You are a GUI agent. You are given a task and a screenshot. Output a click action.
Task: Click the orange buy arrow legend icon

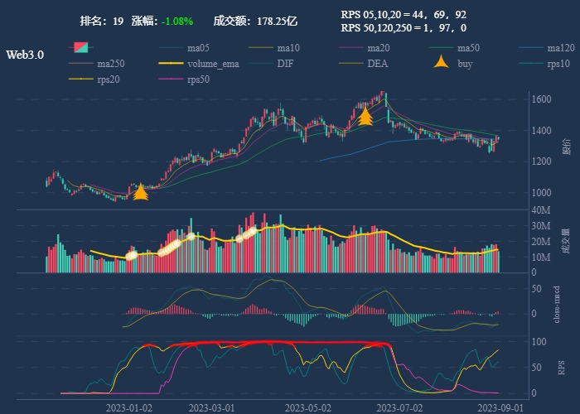tap(442, 63)
